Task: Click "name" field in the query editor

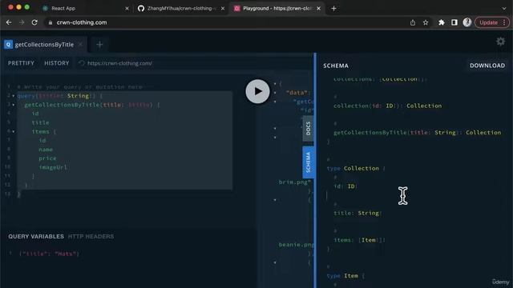Action: coord(46,150)
